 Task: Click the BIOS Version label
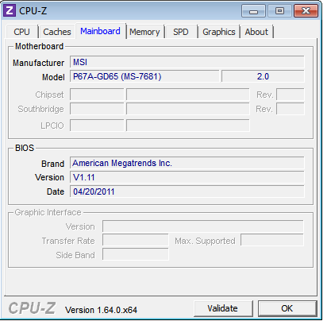(50, 177)
